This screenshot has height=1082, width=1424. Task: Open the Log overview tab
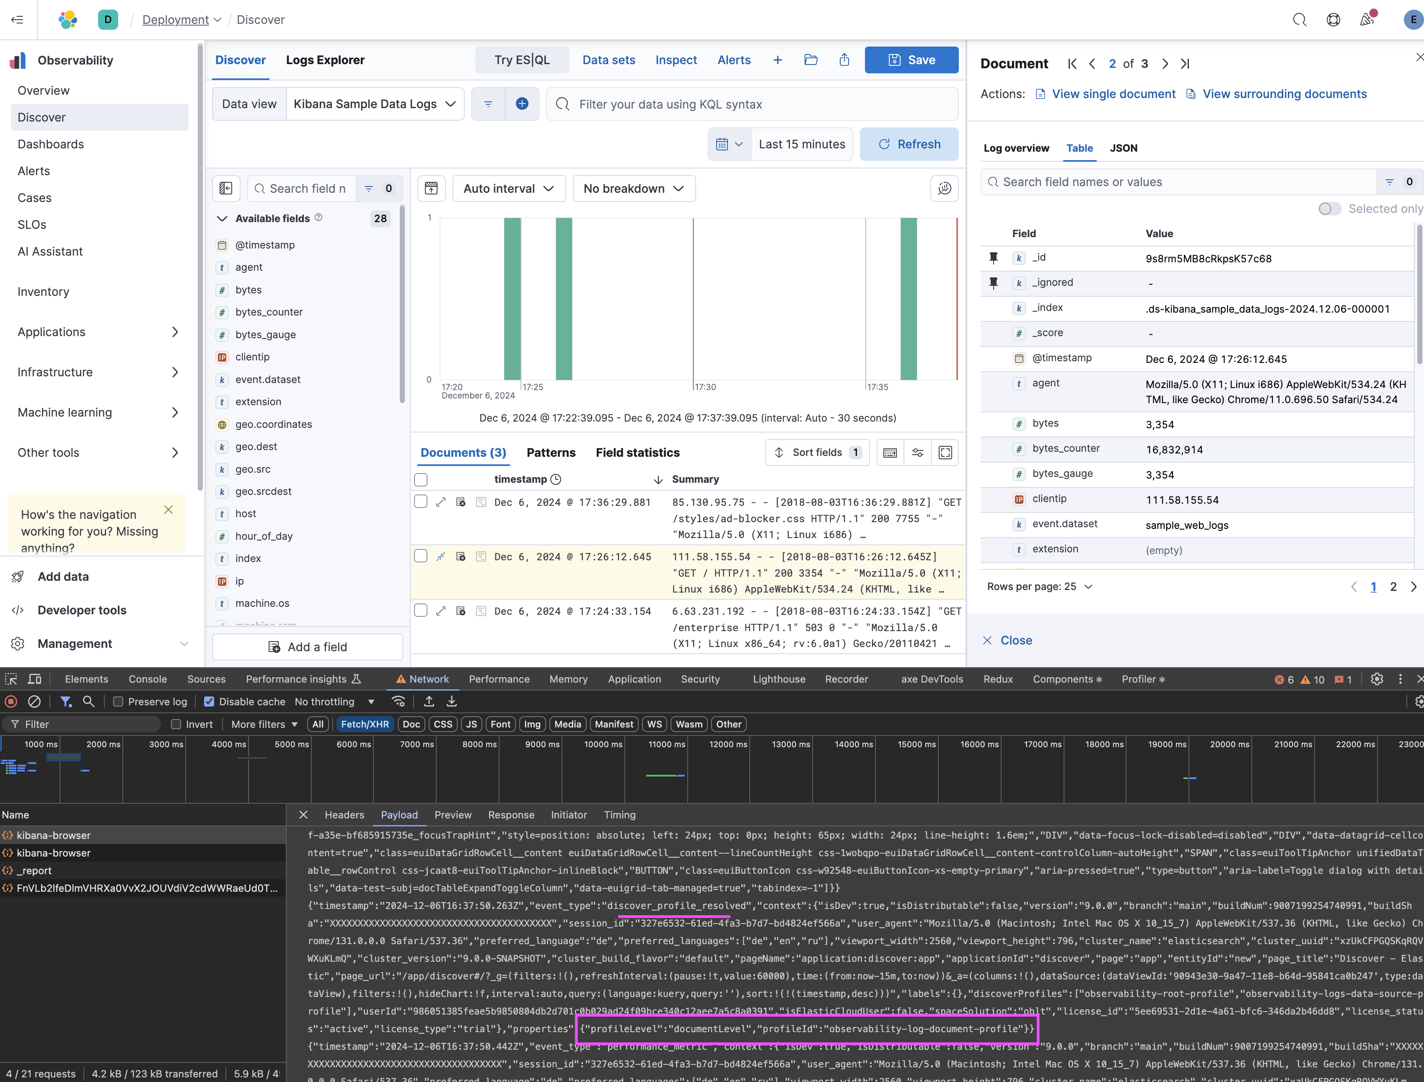(x=1016, y=148)
